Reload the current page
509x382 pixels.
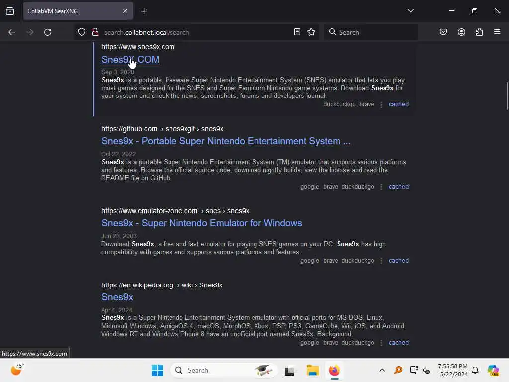point(48,32)
